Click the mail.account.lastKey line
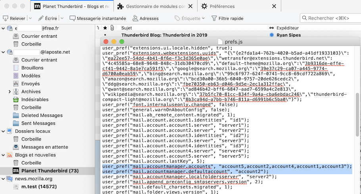The width and height of the screenshot is (361, 194). 154,161
